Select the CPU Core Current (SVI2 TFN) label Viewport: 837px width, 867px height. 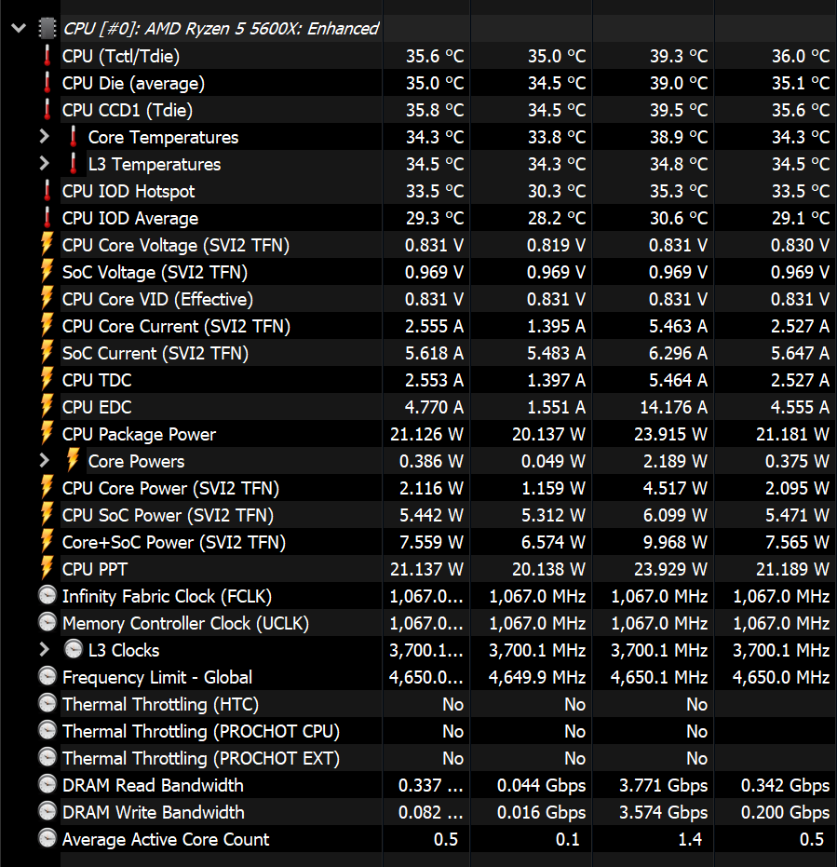[x=176, y=327]
